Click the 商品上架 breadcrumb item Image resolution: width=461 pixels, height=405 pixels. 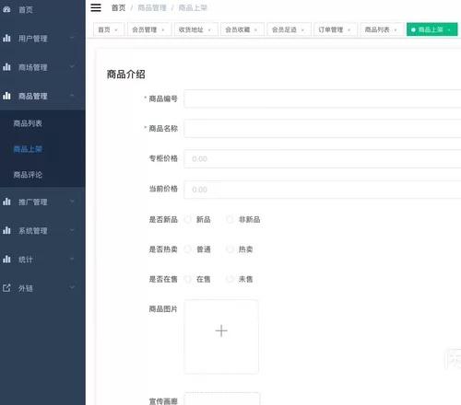[193, 8]
